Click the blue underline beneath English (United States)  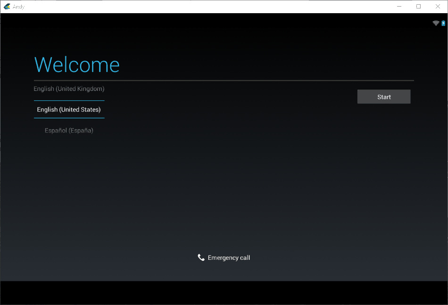[x=69, y=118]
